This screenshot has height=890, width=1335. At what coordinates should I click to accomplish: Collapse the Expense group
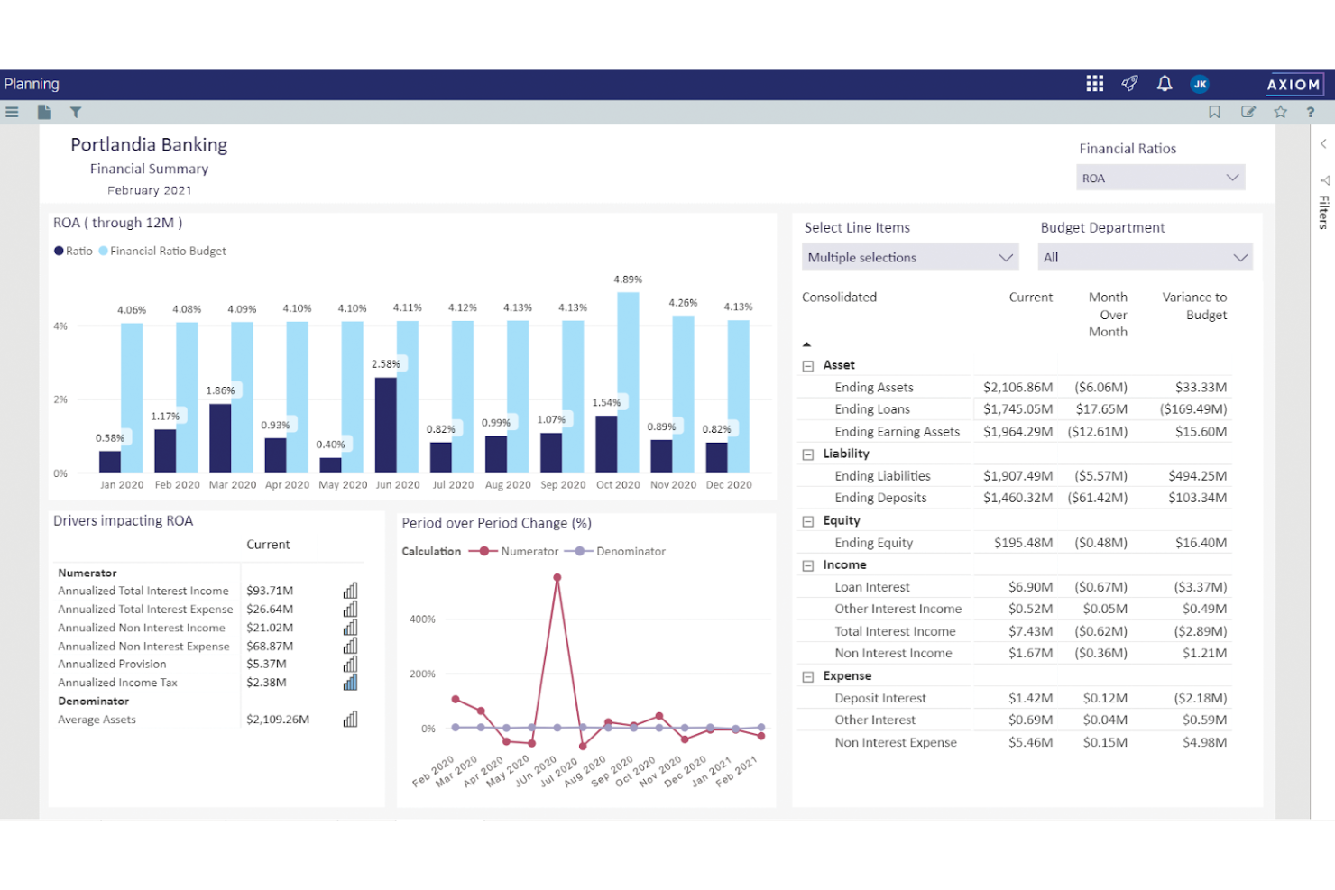tap(808, 676)
